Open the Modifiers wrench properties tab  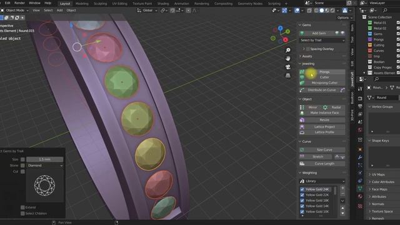(x=360, y=157)
